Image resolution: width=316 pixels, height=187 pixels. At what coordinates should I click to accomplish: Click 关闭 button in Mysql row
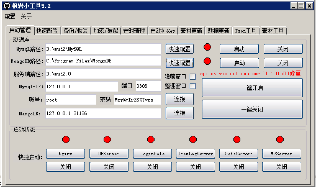pos(283,49)
